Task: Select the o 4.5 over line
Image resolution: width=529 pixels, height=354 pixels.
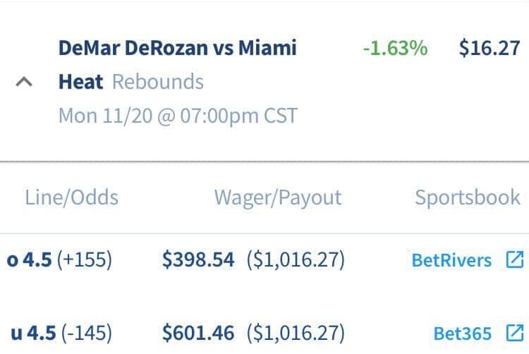Action: pos(30,260)
